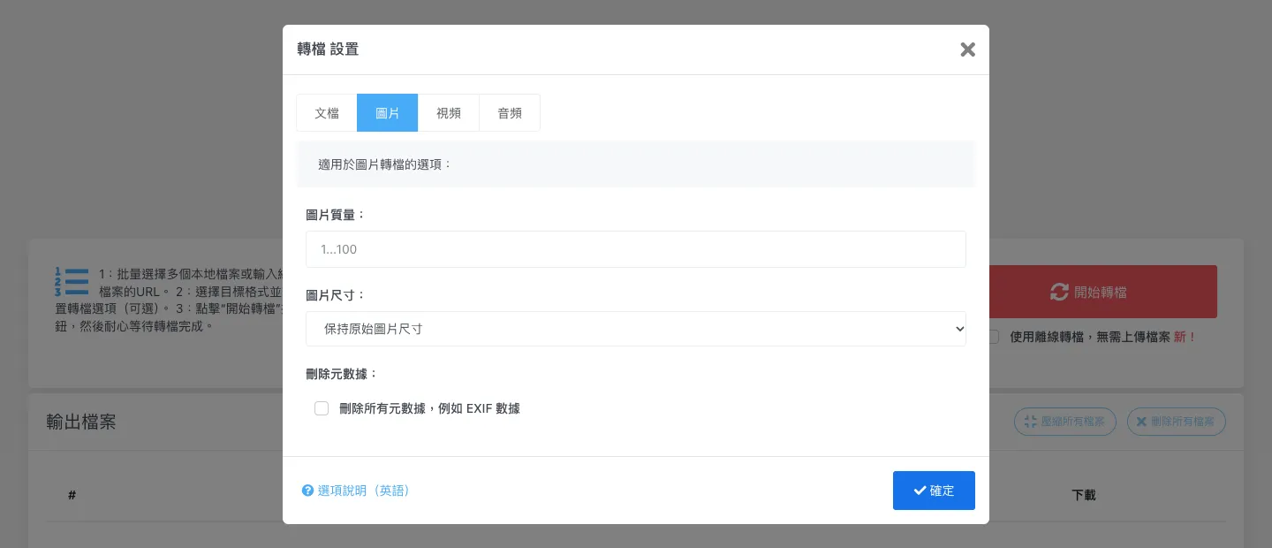Click the refresh icon on 開始轉檔
Screen dimensions: 1272x548
click(x=1059, y=292)
